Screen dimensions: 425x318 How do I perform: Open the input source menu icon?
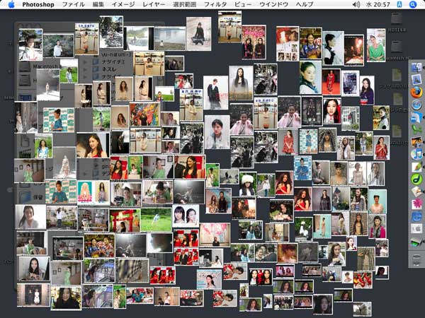(x=399, y=4)
